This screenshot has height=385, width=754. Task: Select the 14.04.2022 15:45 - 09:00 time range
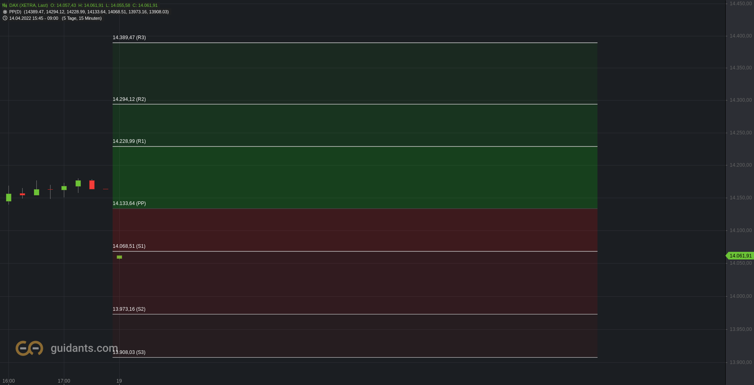click(x=34, y=18)
